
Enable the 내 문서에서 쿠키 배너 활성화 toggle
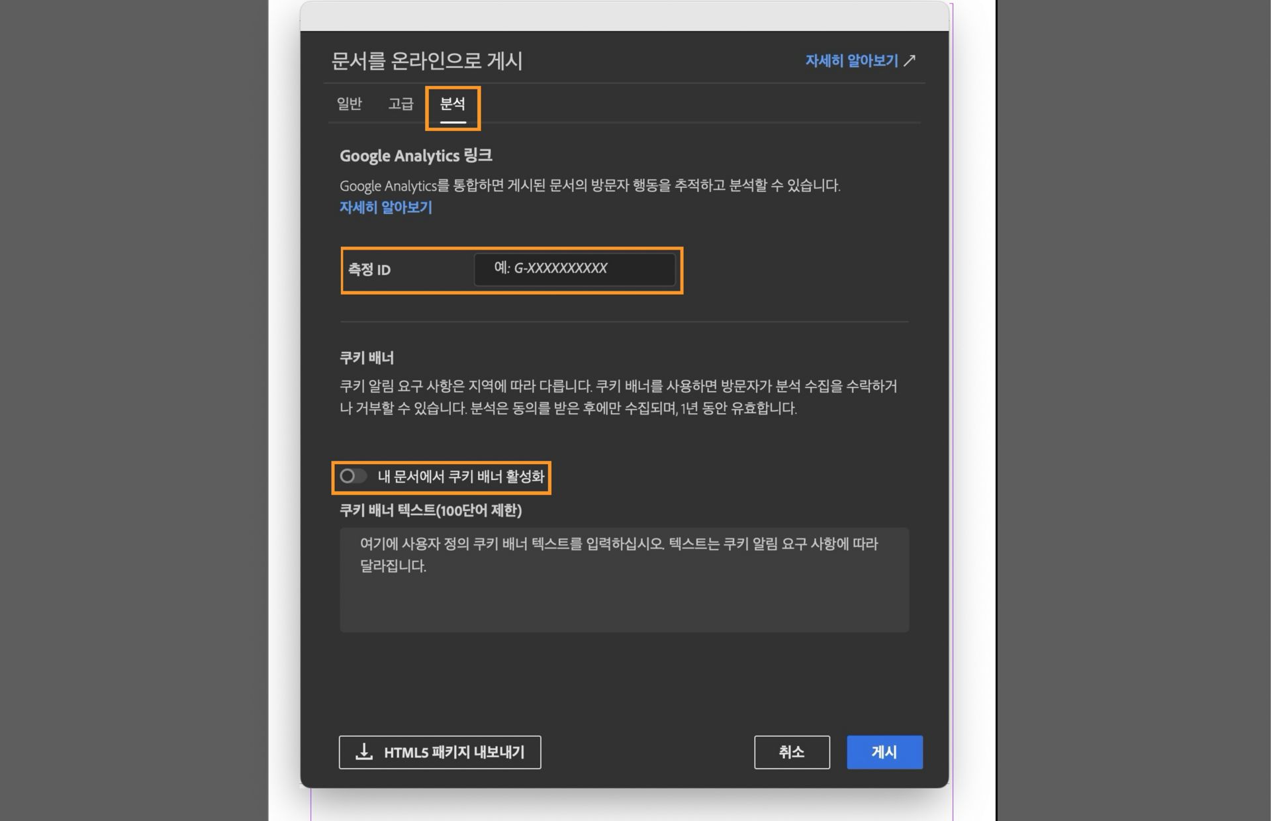point(353,476)
